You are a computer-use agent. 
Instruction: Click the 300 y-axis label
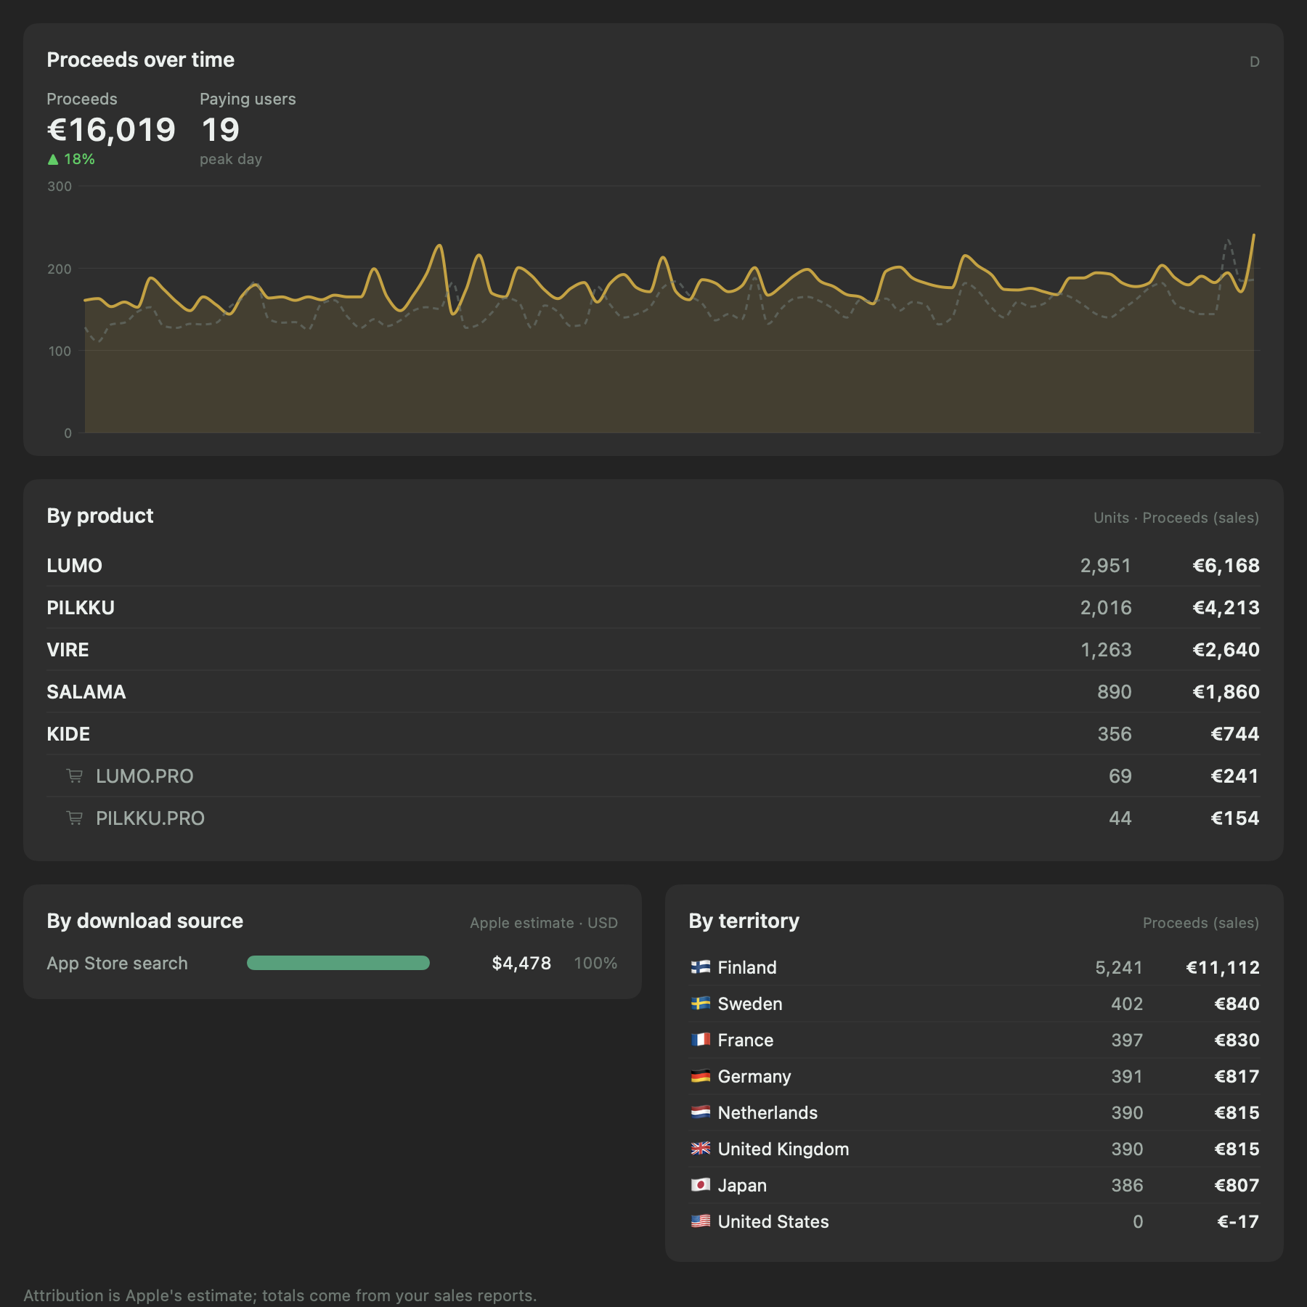60,187
